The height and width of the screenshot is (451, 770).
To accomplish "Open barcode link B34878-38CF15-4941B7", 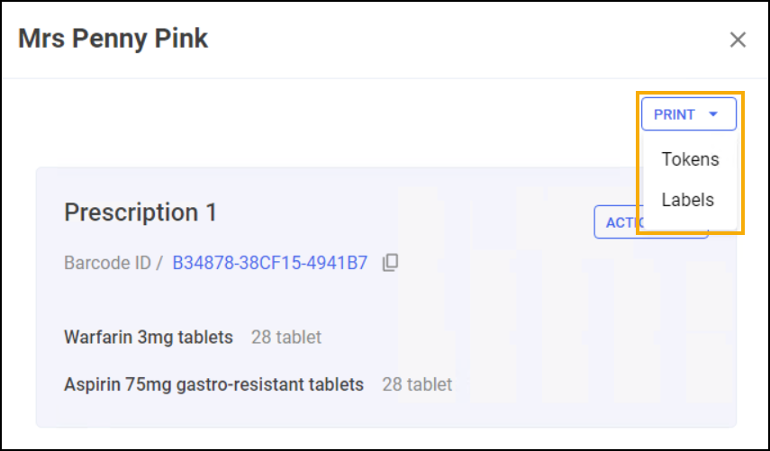I will 269,263.
